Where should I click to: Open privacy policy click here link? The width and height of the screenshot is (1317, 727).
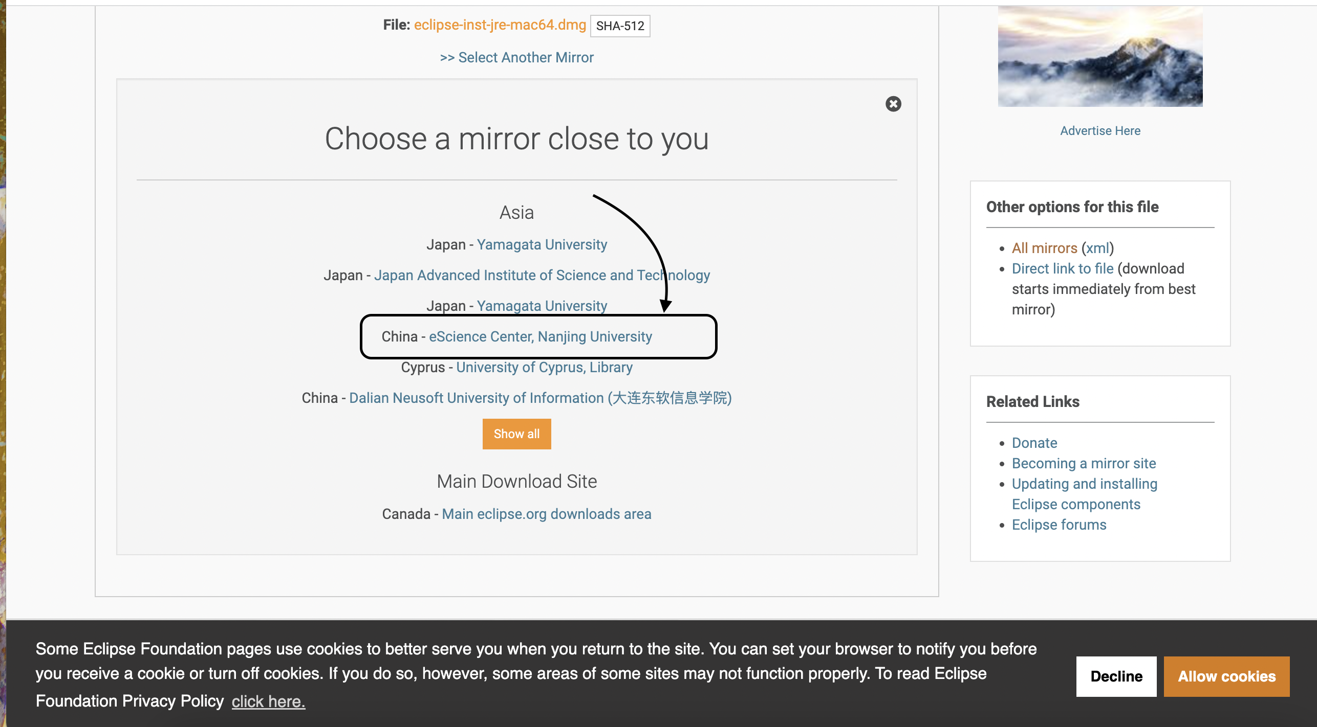click(x=268, y=701)
